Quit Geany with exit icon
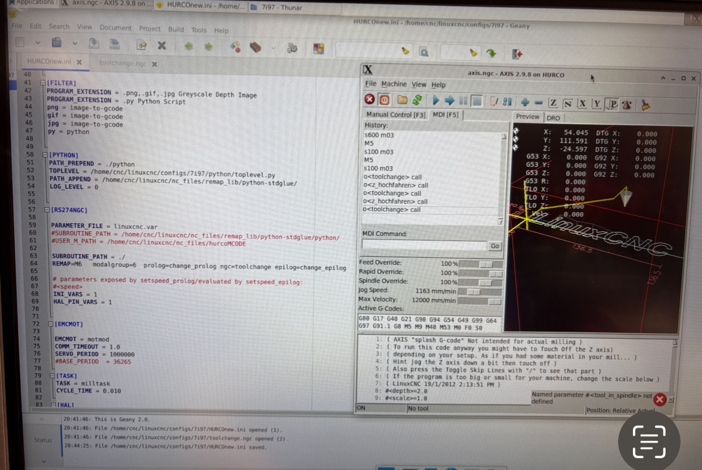This screenshot has width=702, height=470. tap(517, 54)
